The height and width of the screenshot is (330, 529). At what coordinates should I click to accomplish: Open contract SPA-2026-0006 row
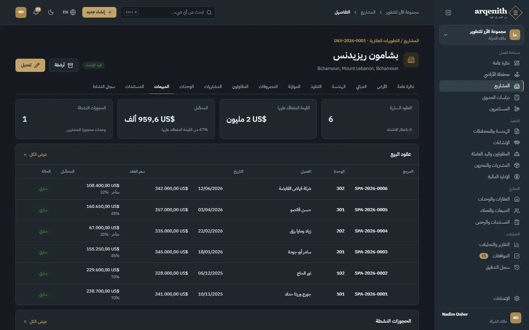(x=217, y=189)
